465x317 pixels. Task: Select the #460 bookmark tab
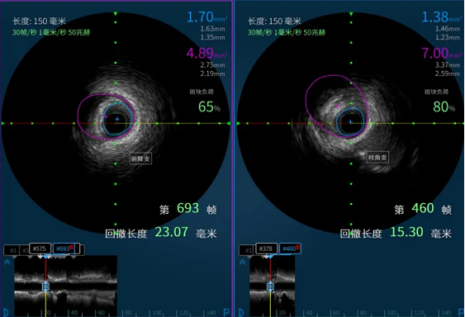pos(290,248)
